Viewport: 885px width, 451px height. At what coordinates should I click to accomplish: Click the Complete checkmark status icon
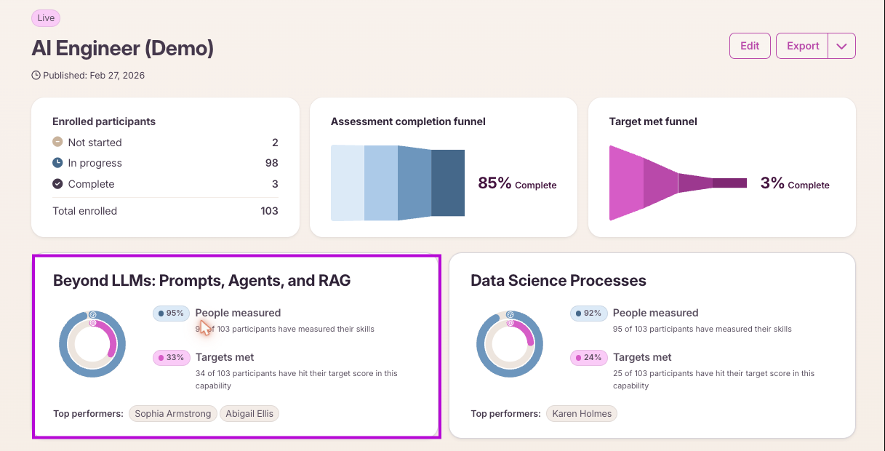[57, 184]
